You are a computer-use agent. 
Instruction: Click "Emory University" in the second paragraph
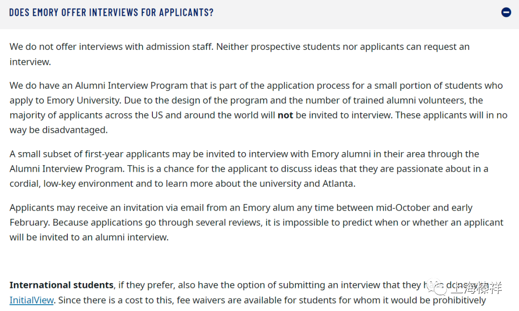(84, 100)
